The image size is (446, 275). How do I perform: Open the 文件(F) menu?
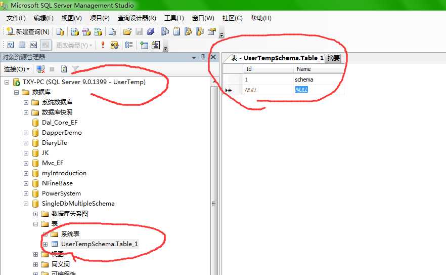[x=16, y=18]
